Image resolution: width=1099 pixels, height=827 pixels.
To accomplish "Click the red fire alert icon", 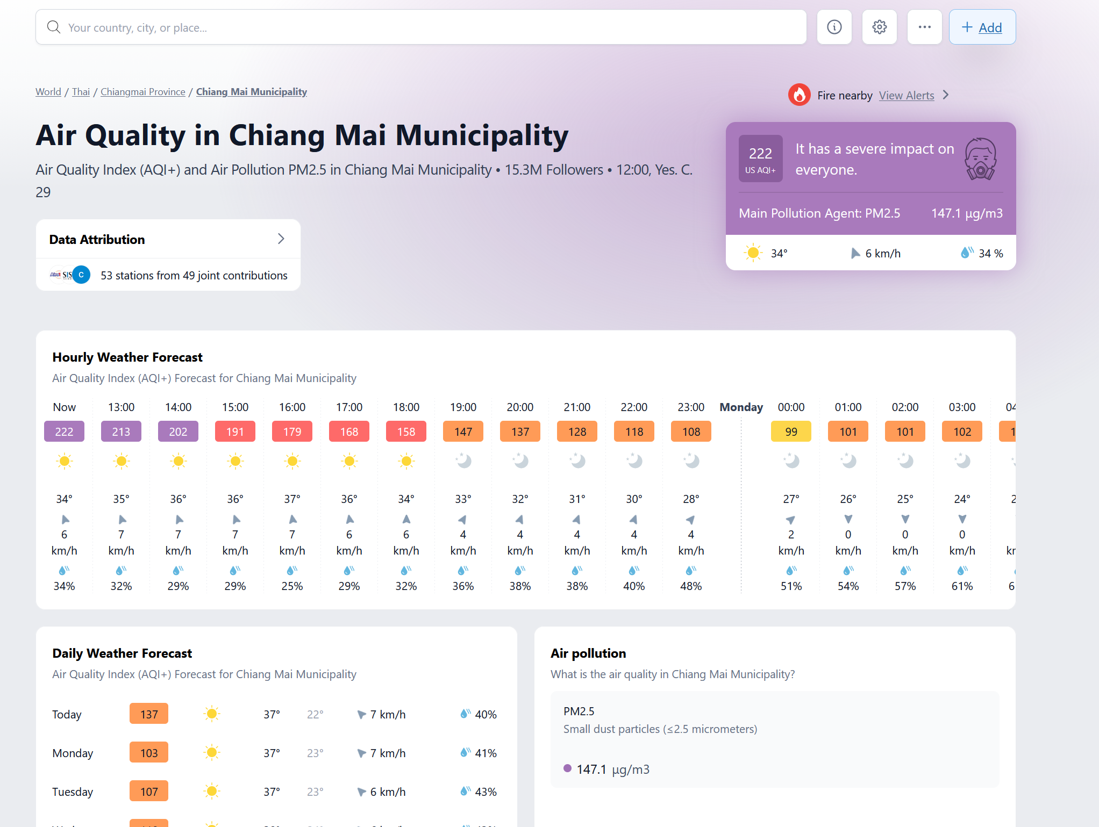I will [799, 95].
